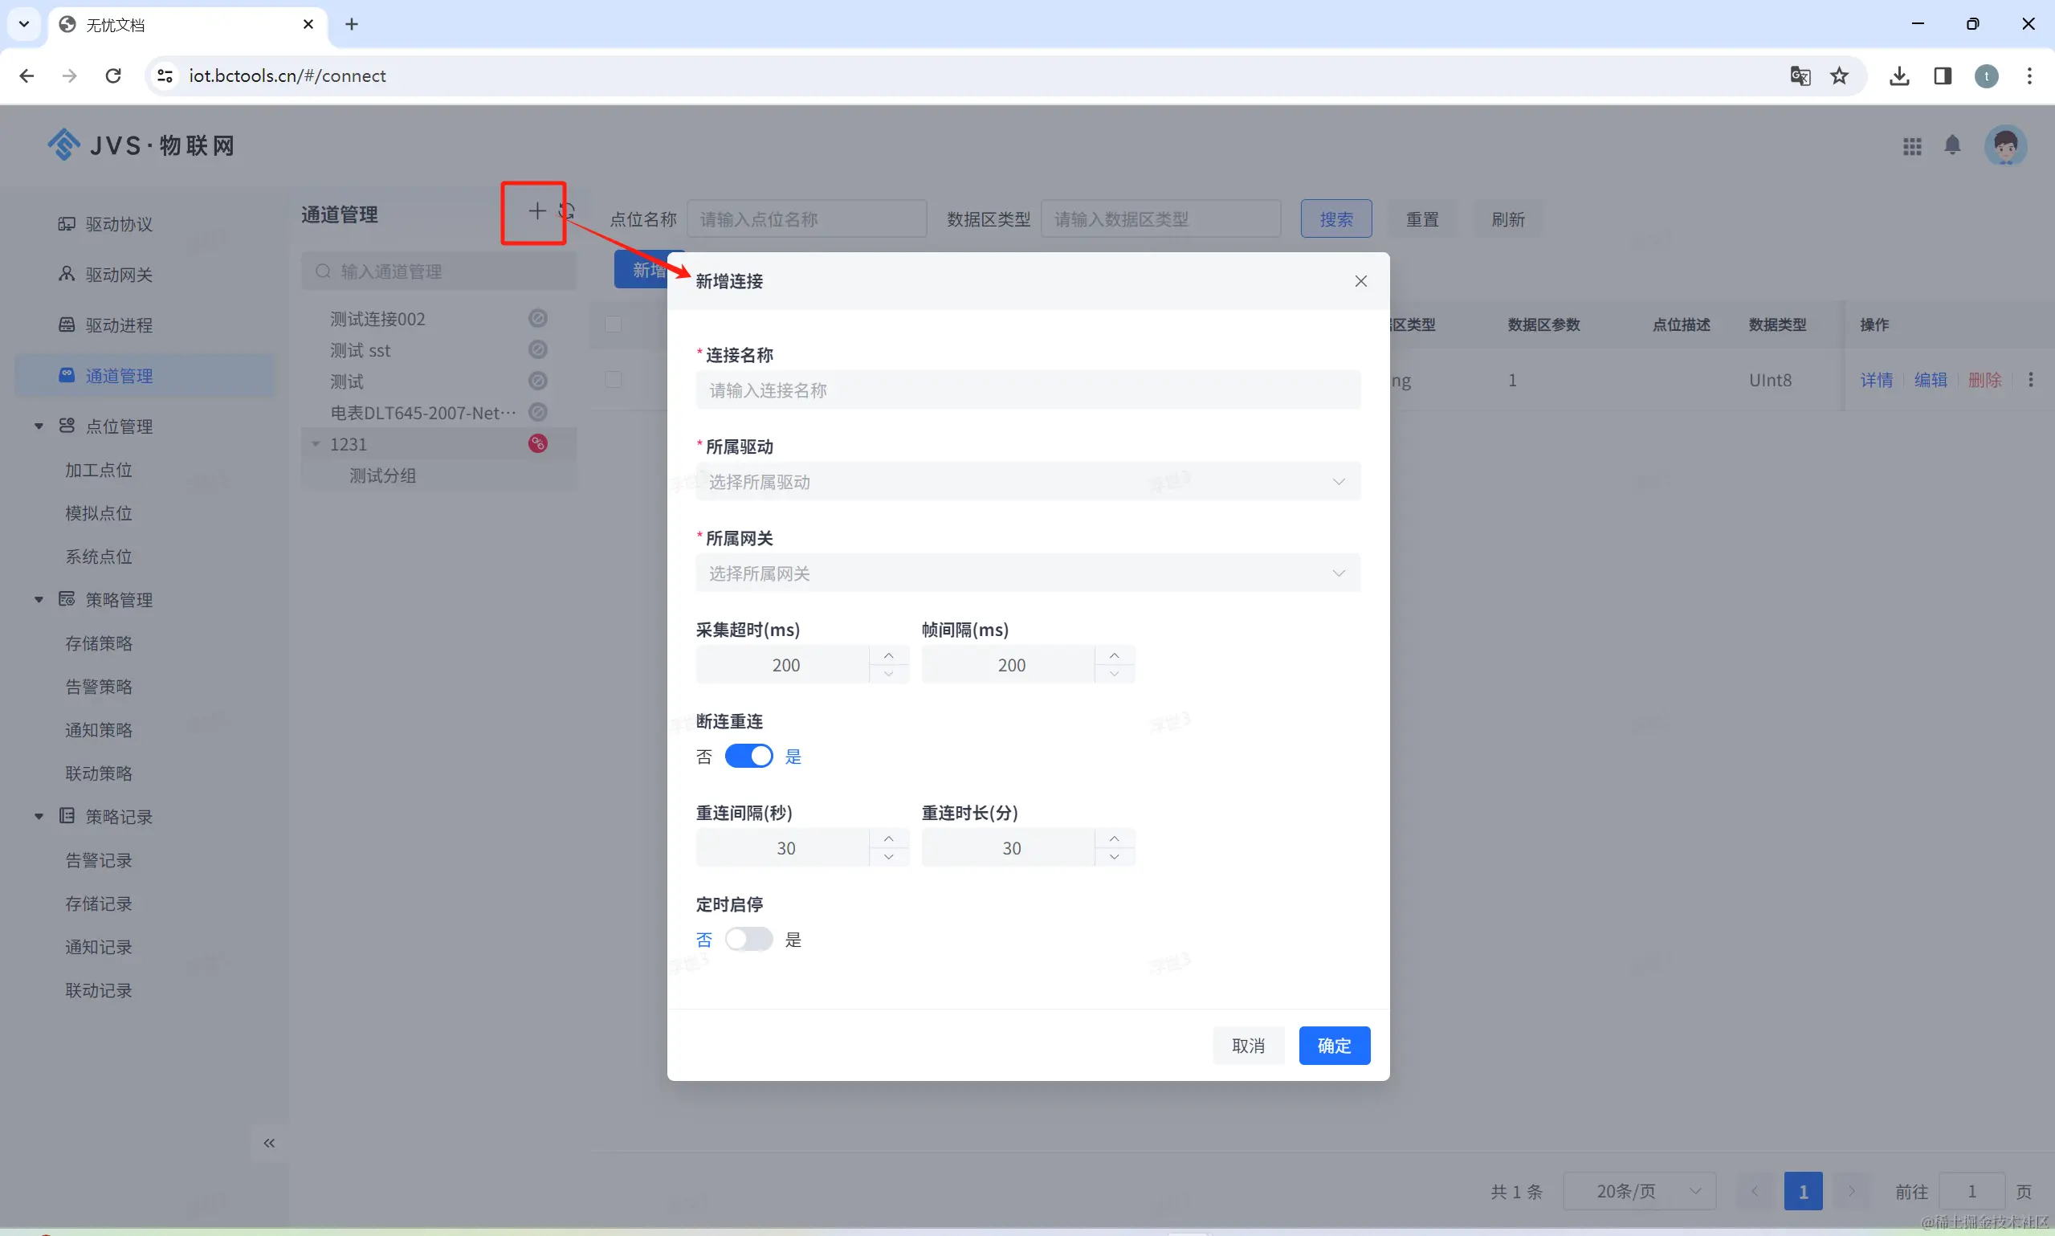Open the apps grid icon in header
Viewport: 2055px width, 1236px height.
click(x=1912, y=147)
